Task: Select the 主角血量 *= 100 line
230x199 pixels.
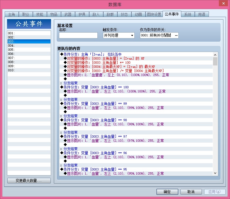Action: pos(136,63)
